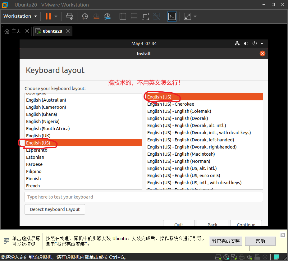Close the 主页 tab
The image size is (288, 261).
[27, 31]
